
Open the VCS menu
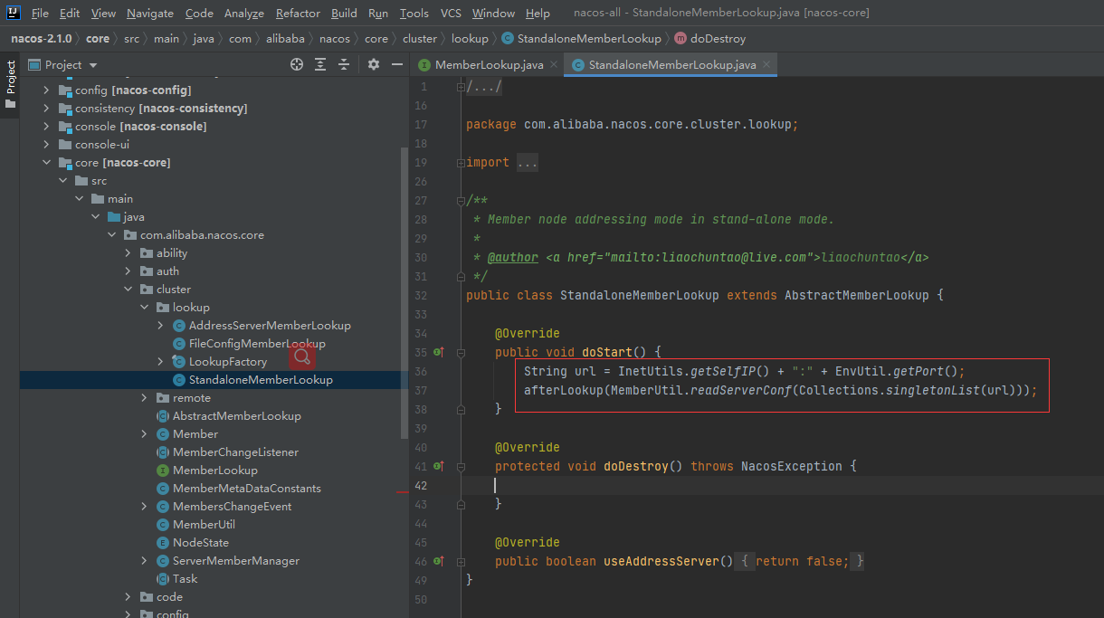[x=451, y=14]
